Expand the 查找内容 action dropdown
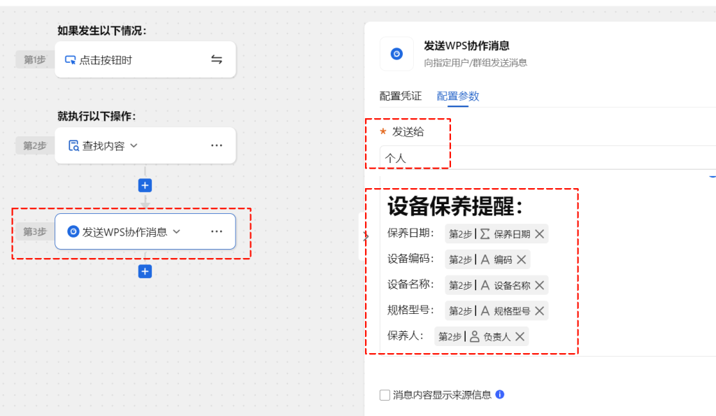The image size is (716, 416). pyautogui.click(x=134, y=145)
